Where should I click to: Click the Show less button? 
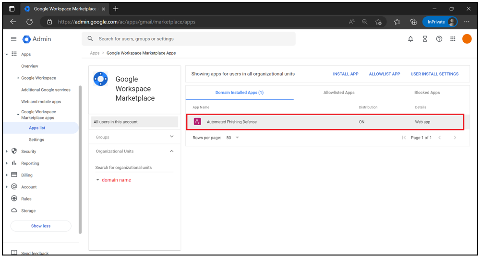point(41,226)
